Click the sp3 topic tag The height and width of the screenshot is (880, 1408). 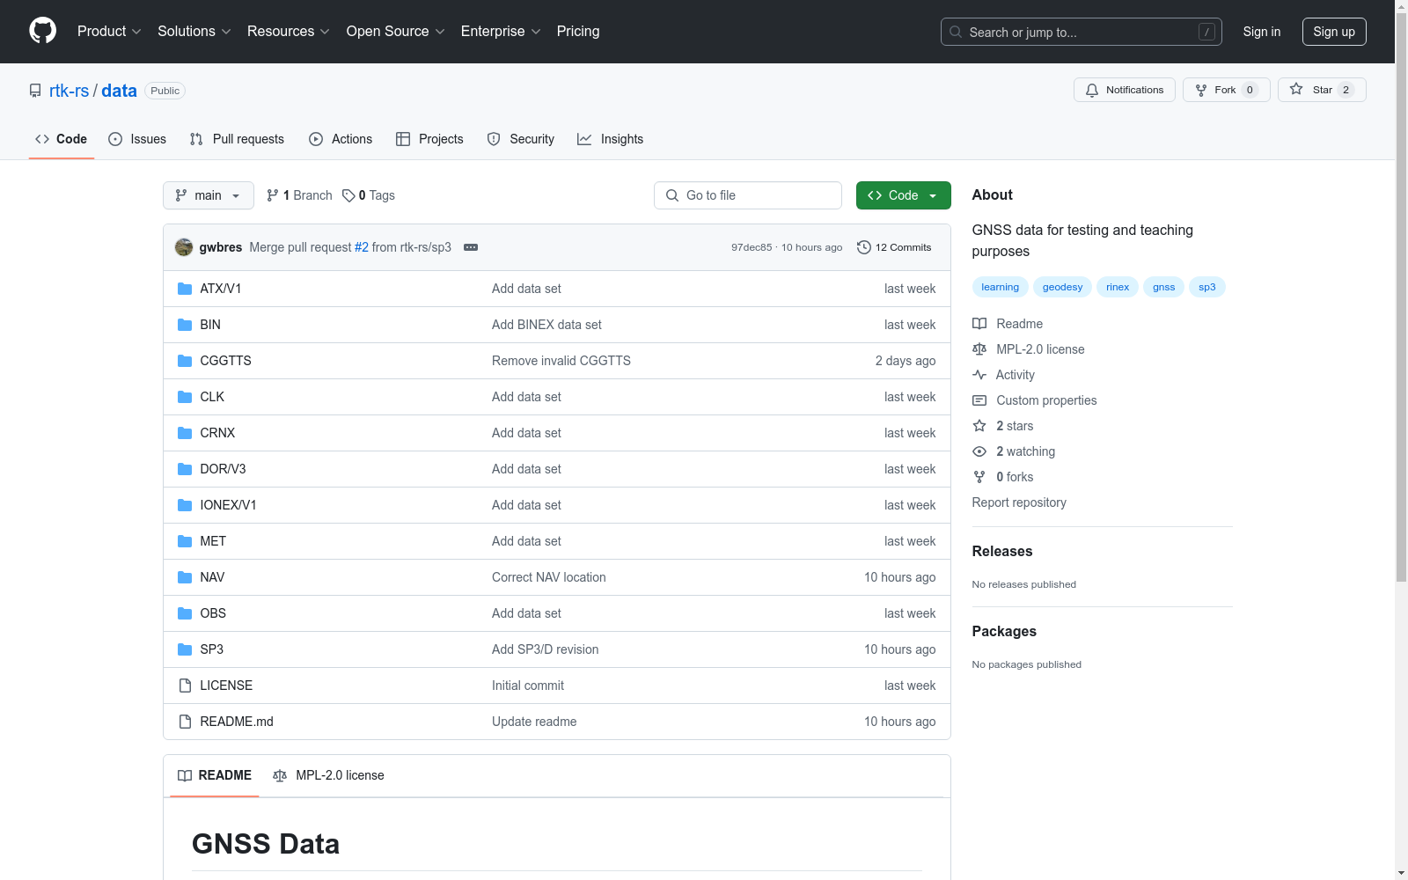coord(1206,287)
